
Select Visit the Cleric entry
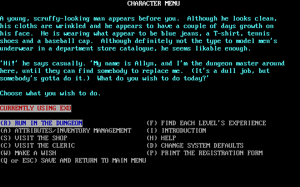click(x=37, y=145)
